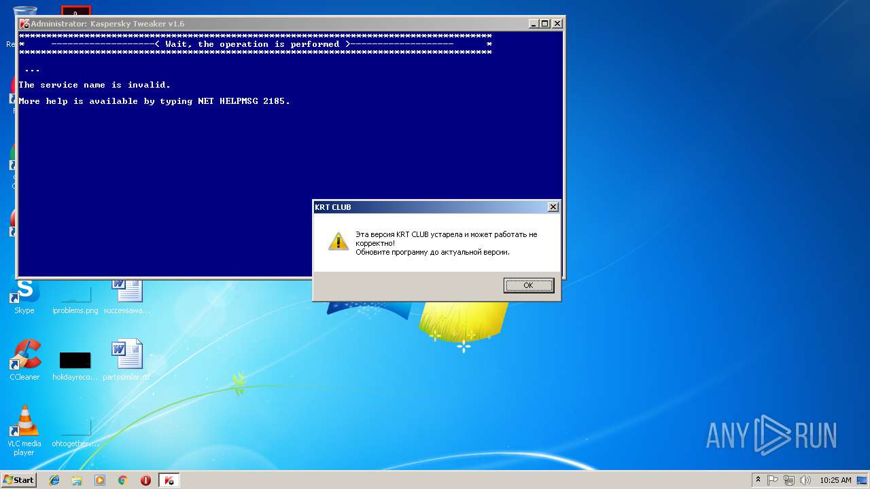The height and width of the screenshot is (489, 870).
Task: Open the Start menu
Action: (18, 480)
